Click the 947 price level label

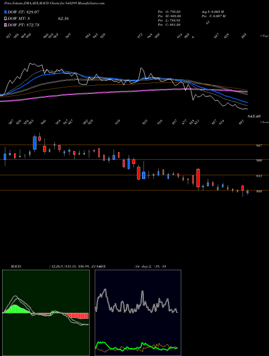(259, 145)
